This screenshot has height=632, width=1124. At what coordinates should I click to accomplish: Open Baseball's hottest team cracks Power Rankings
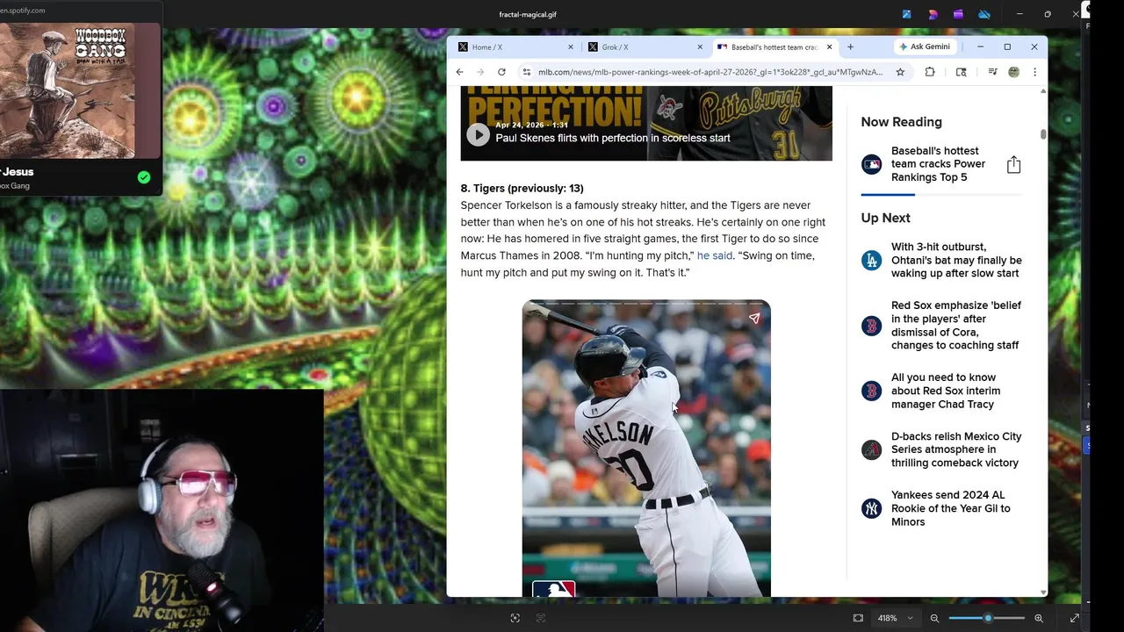point(938,164)
